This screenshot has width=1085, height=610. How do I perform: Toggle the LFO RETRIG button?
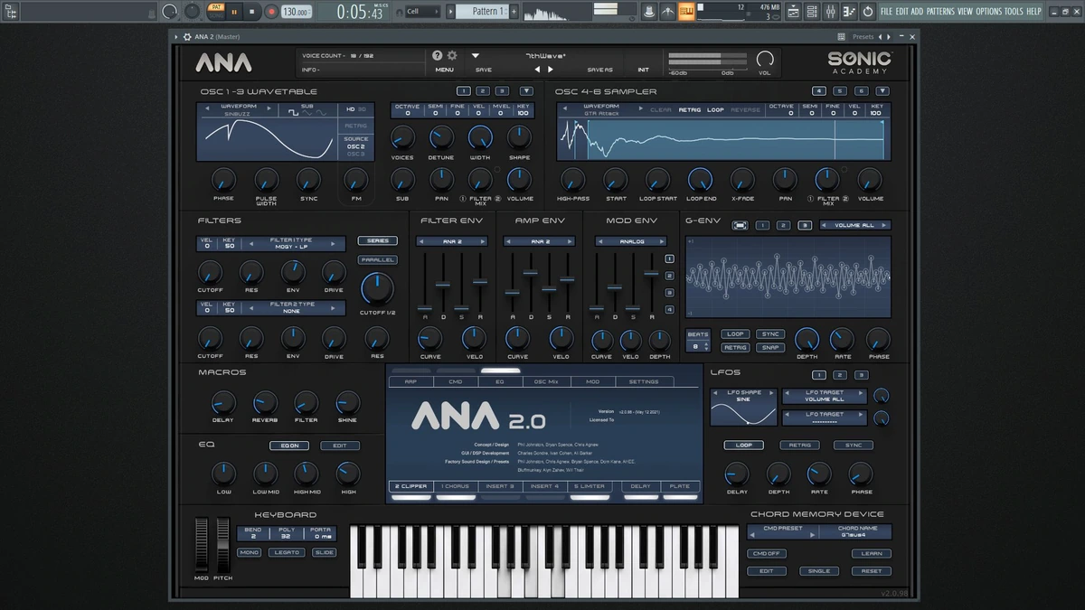pos(799,446)
